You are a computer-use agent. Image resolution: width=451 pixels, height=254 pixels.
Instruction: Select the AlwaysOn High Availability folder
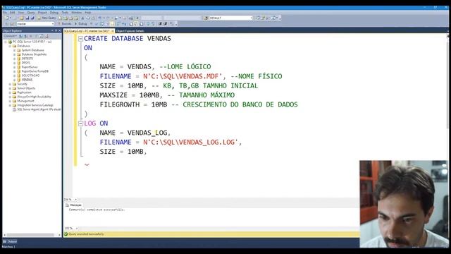click(x=34, y=97)
